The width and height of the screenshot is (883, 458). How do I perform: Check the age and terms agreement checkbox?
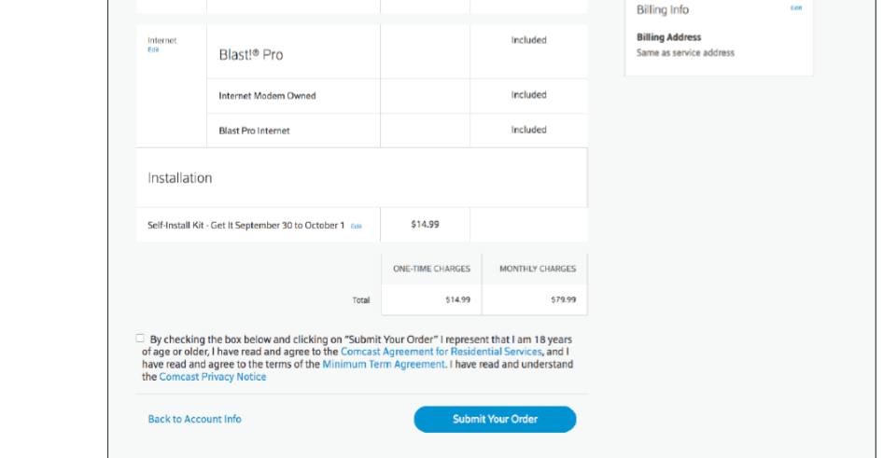pos(140,339)
